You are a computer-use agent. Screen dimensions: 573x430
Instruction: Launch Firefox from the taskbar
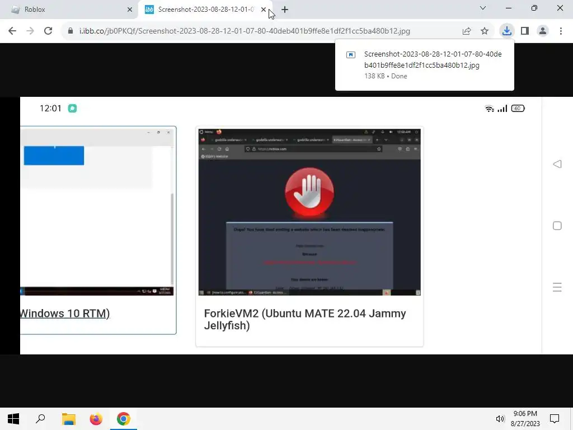pyautogui.click(x=96, y=419)
